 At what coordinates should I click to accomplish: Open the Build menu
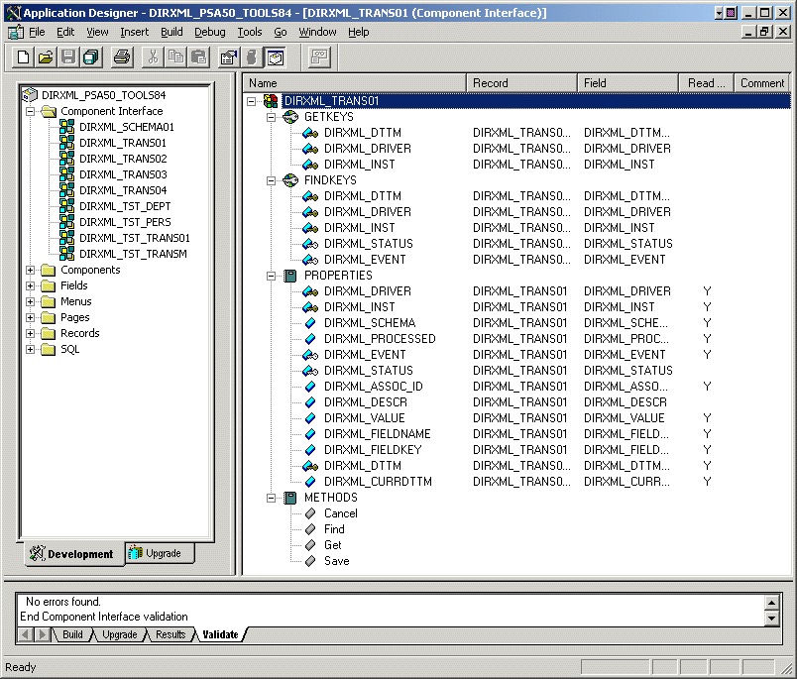pyautogui.click(x=171, y=32)
